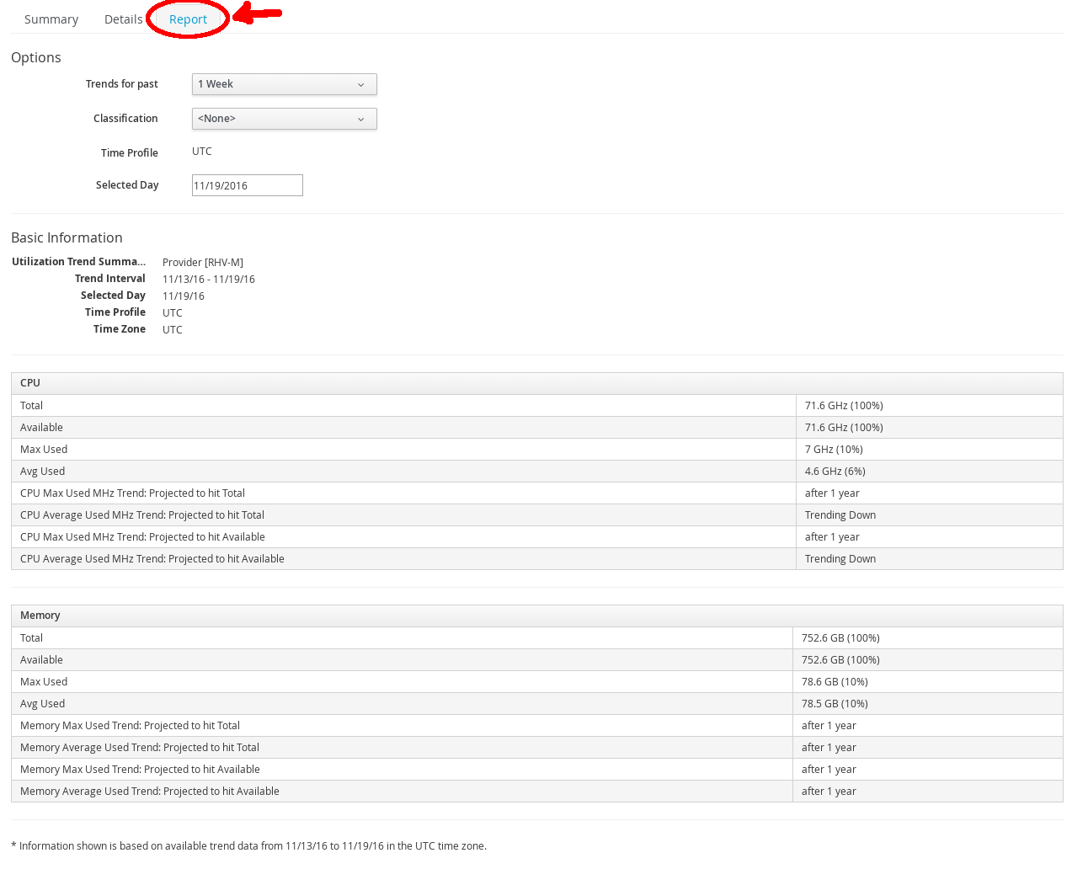1072x869 pixels.
Task: Open the Details tab
Action: tap(124, 19)
